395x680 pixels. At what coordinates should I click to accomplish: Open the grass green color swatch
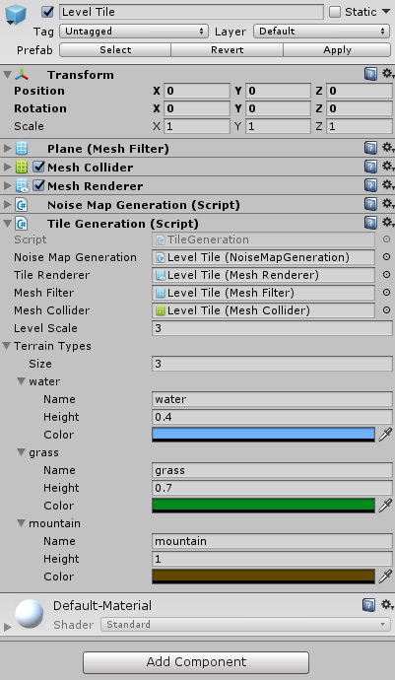click(263, 506)
